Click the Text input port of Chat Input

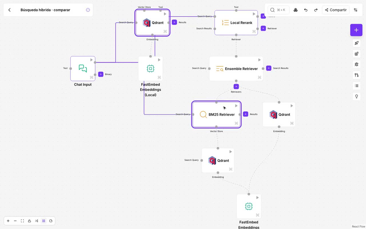tap(71, 68)
